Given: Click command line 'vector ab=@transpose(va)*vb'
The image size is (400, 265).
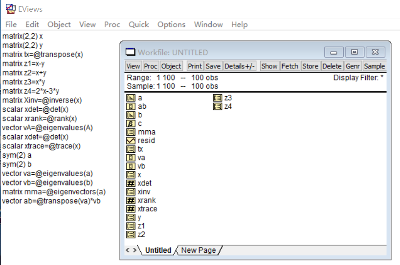Looking at the screenshot, I should click(x=51, y=201).
